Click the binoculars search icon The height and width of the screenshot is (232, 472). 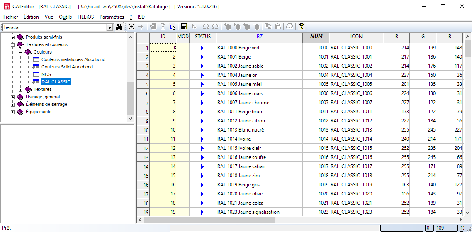click(x=119, y=27)
